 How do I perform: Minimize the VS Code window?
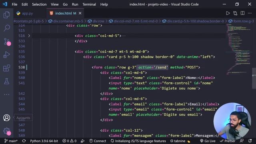[x=224, y=4]
